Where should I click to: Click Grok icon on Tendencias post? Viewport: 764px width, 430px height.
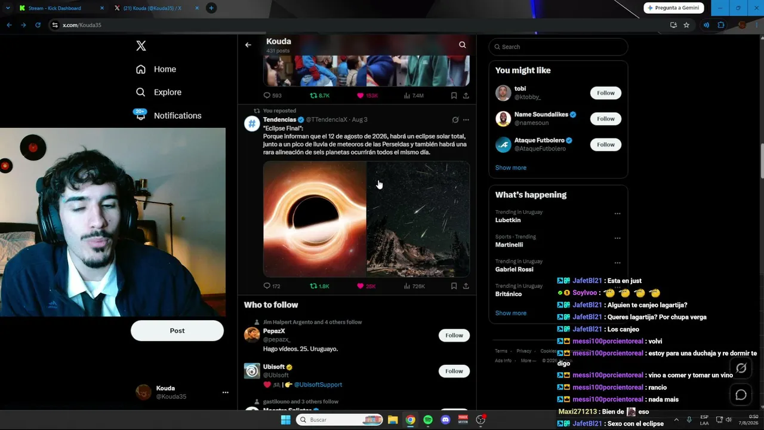455,120
